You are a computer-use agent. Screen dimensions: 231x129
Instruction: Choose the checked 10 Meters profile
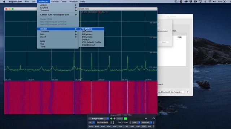coord(91,29)
